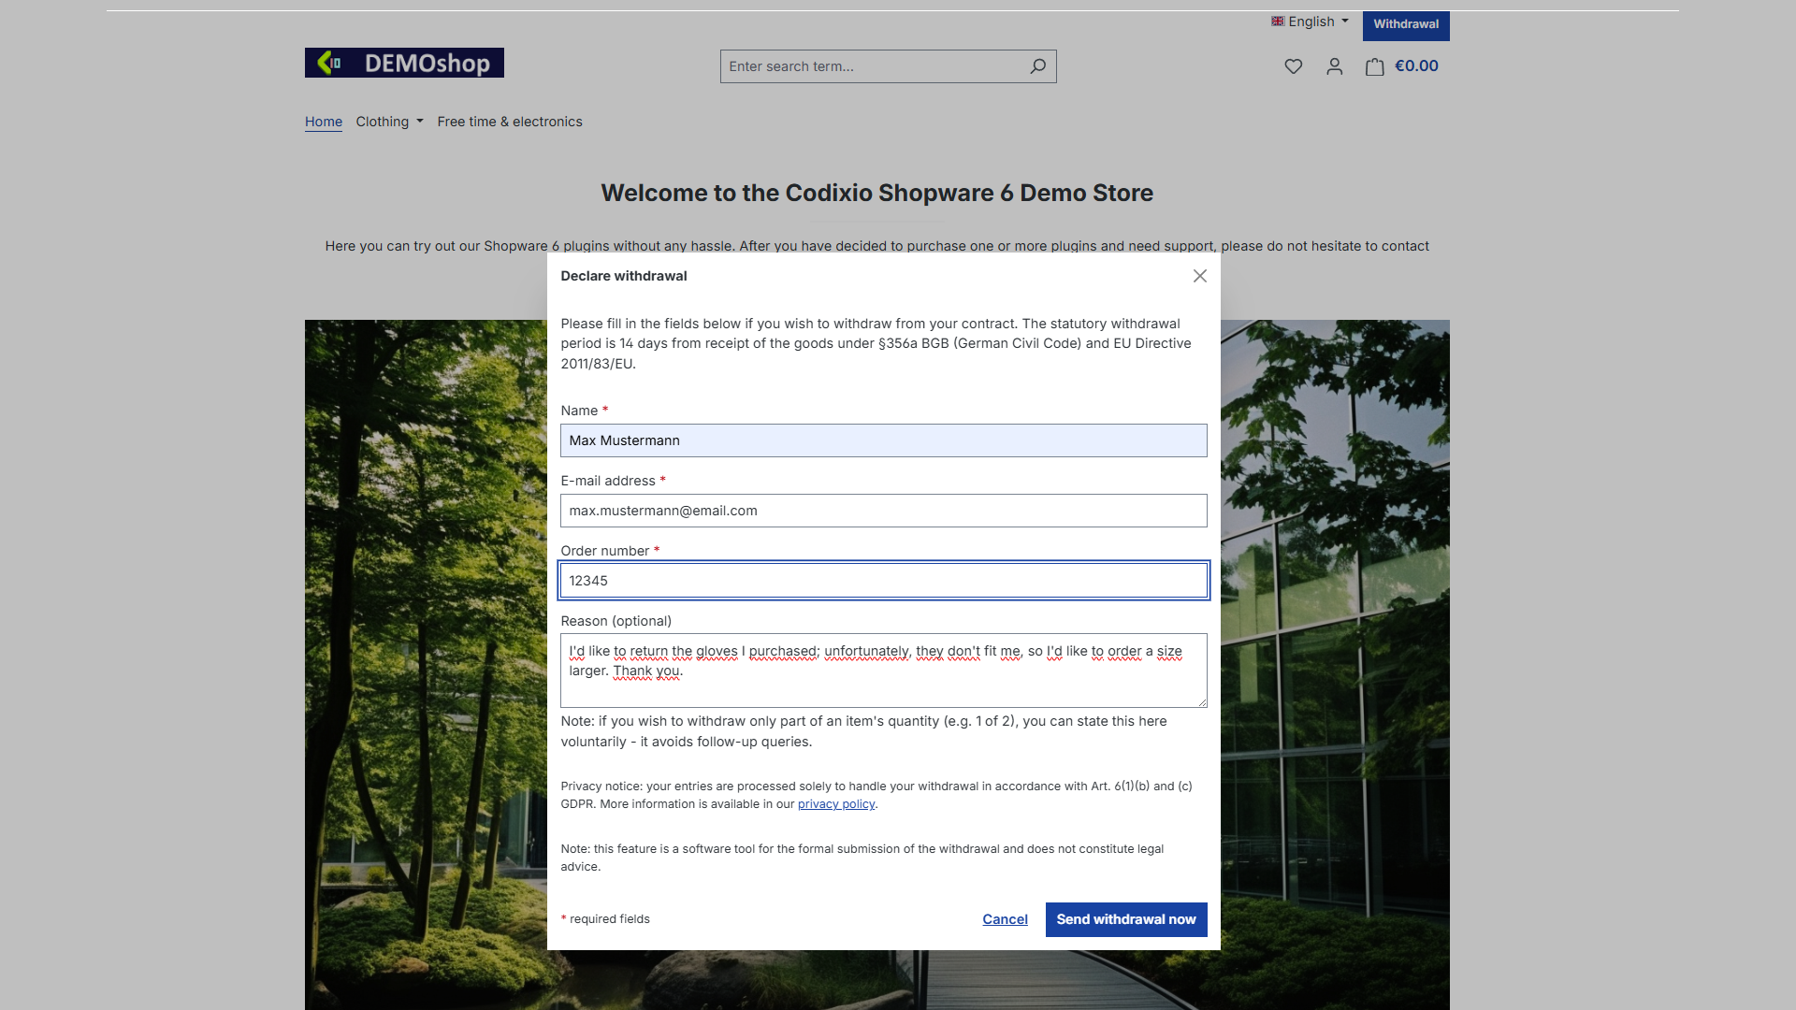Screen dimensions: 1796x1010
Task: Open the privacy policy link
Action: coord(836,804)
